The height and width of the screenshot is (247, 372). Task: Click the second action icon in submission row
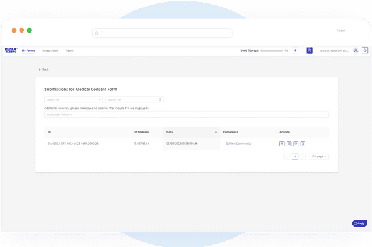coord(288,144)
